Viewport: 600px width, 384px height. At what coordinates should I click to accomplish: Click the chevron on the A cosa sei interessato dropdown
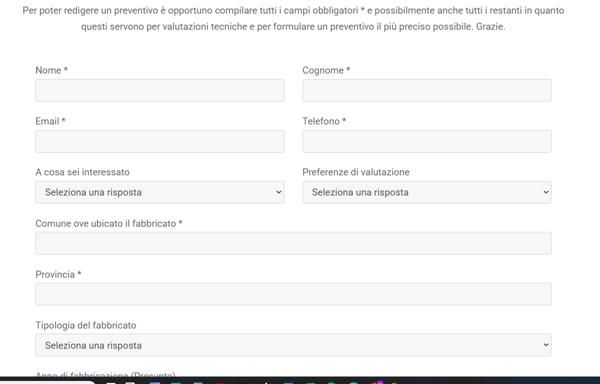click(x=278, y=192)
